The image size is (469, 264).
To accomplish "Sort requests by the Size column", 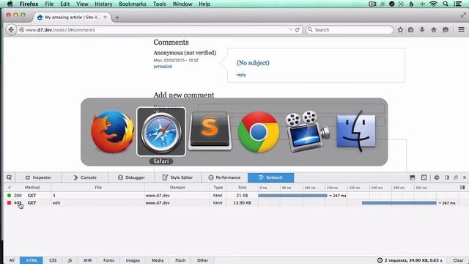I will [242, 188].
